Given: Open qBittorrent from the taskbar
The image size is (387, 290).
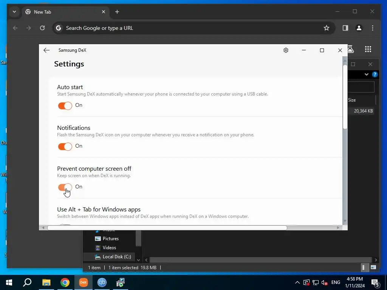Looking at the screenshot, I should 102,282.
